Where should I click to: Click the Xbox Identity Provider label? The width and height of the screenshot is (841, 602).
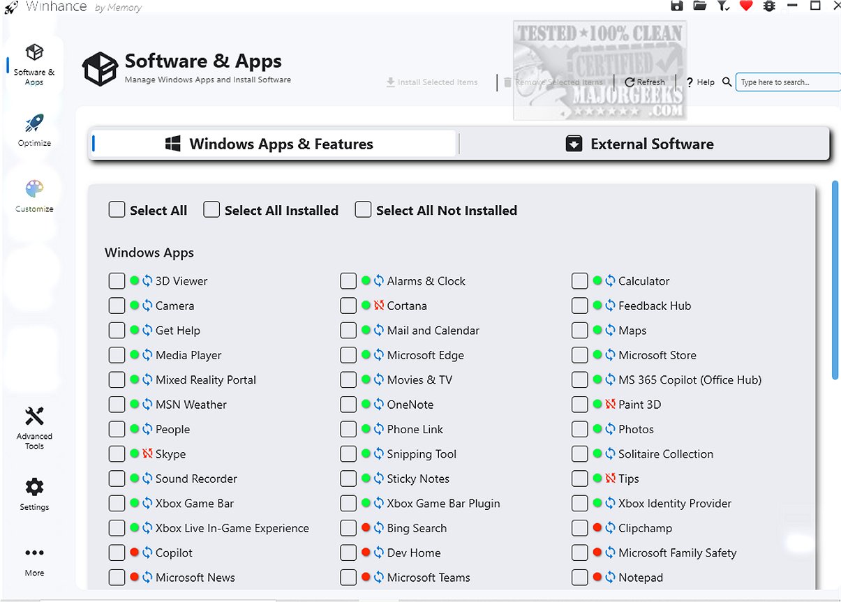pos(675,504)
